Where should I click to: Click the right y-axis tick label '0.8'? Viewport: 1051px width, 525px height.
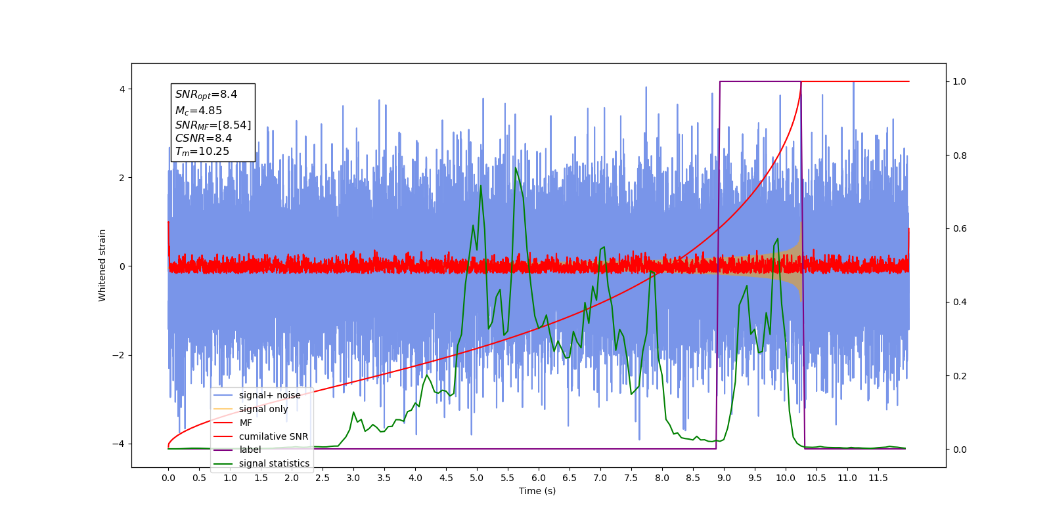click(960, 156)
